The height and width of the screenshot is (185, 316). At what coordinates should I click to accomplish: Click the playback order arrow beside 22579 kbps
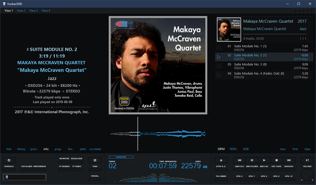click(205, 167)
